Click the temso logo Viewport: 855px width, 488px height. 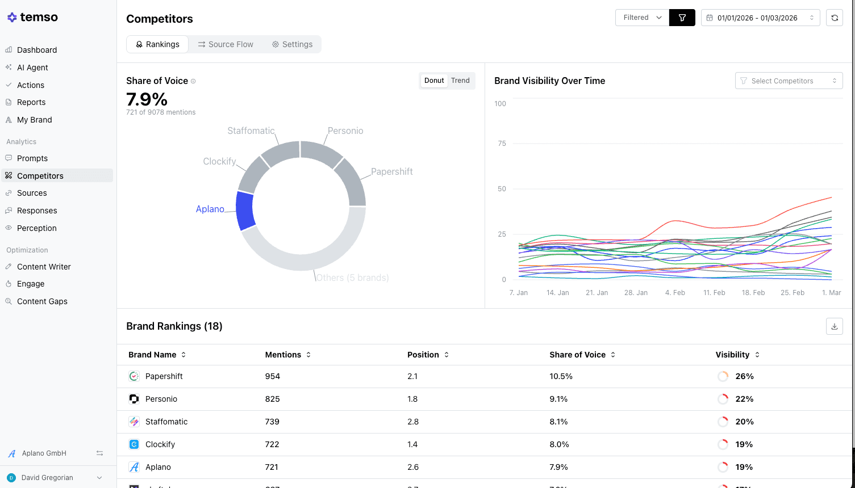32,17
